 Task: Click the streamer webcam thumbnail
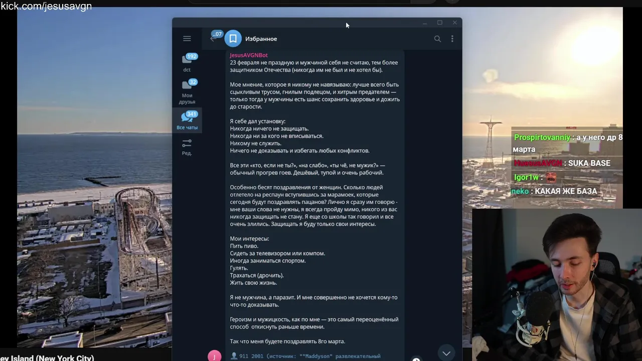click(x=557, y=284)
